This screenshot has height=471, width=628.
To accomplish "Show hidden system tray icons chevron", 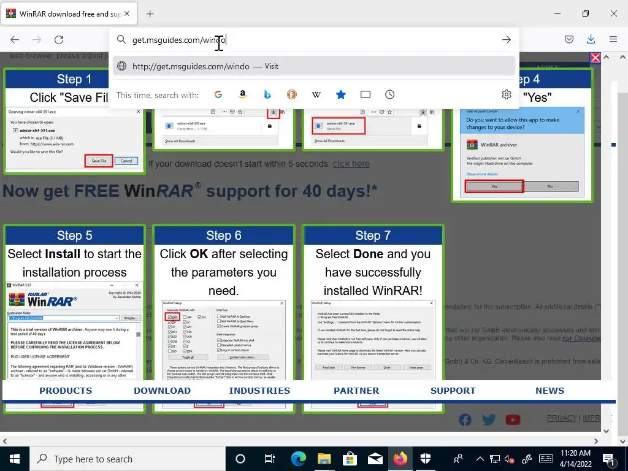I will point(480,459).
